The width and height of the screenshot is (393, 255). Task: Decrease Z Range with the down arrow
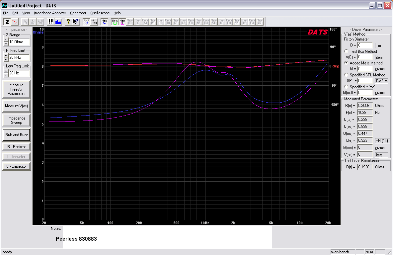tap(6, 44)
